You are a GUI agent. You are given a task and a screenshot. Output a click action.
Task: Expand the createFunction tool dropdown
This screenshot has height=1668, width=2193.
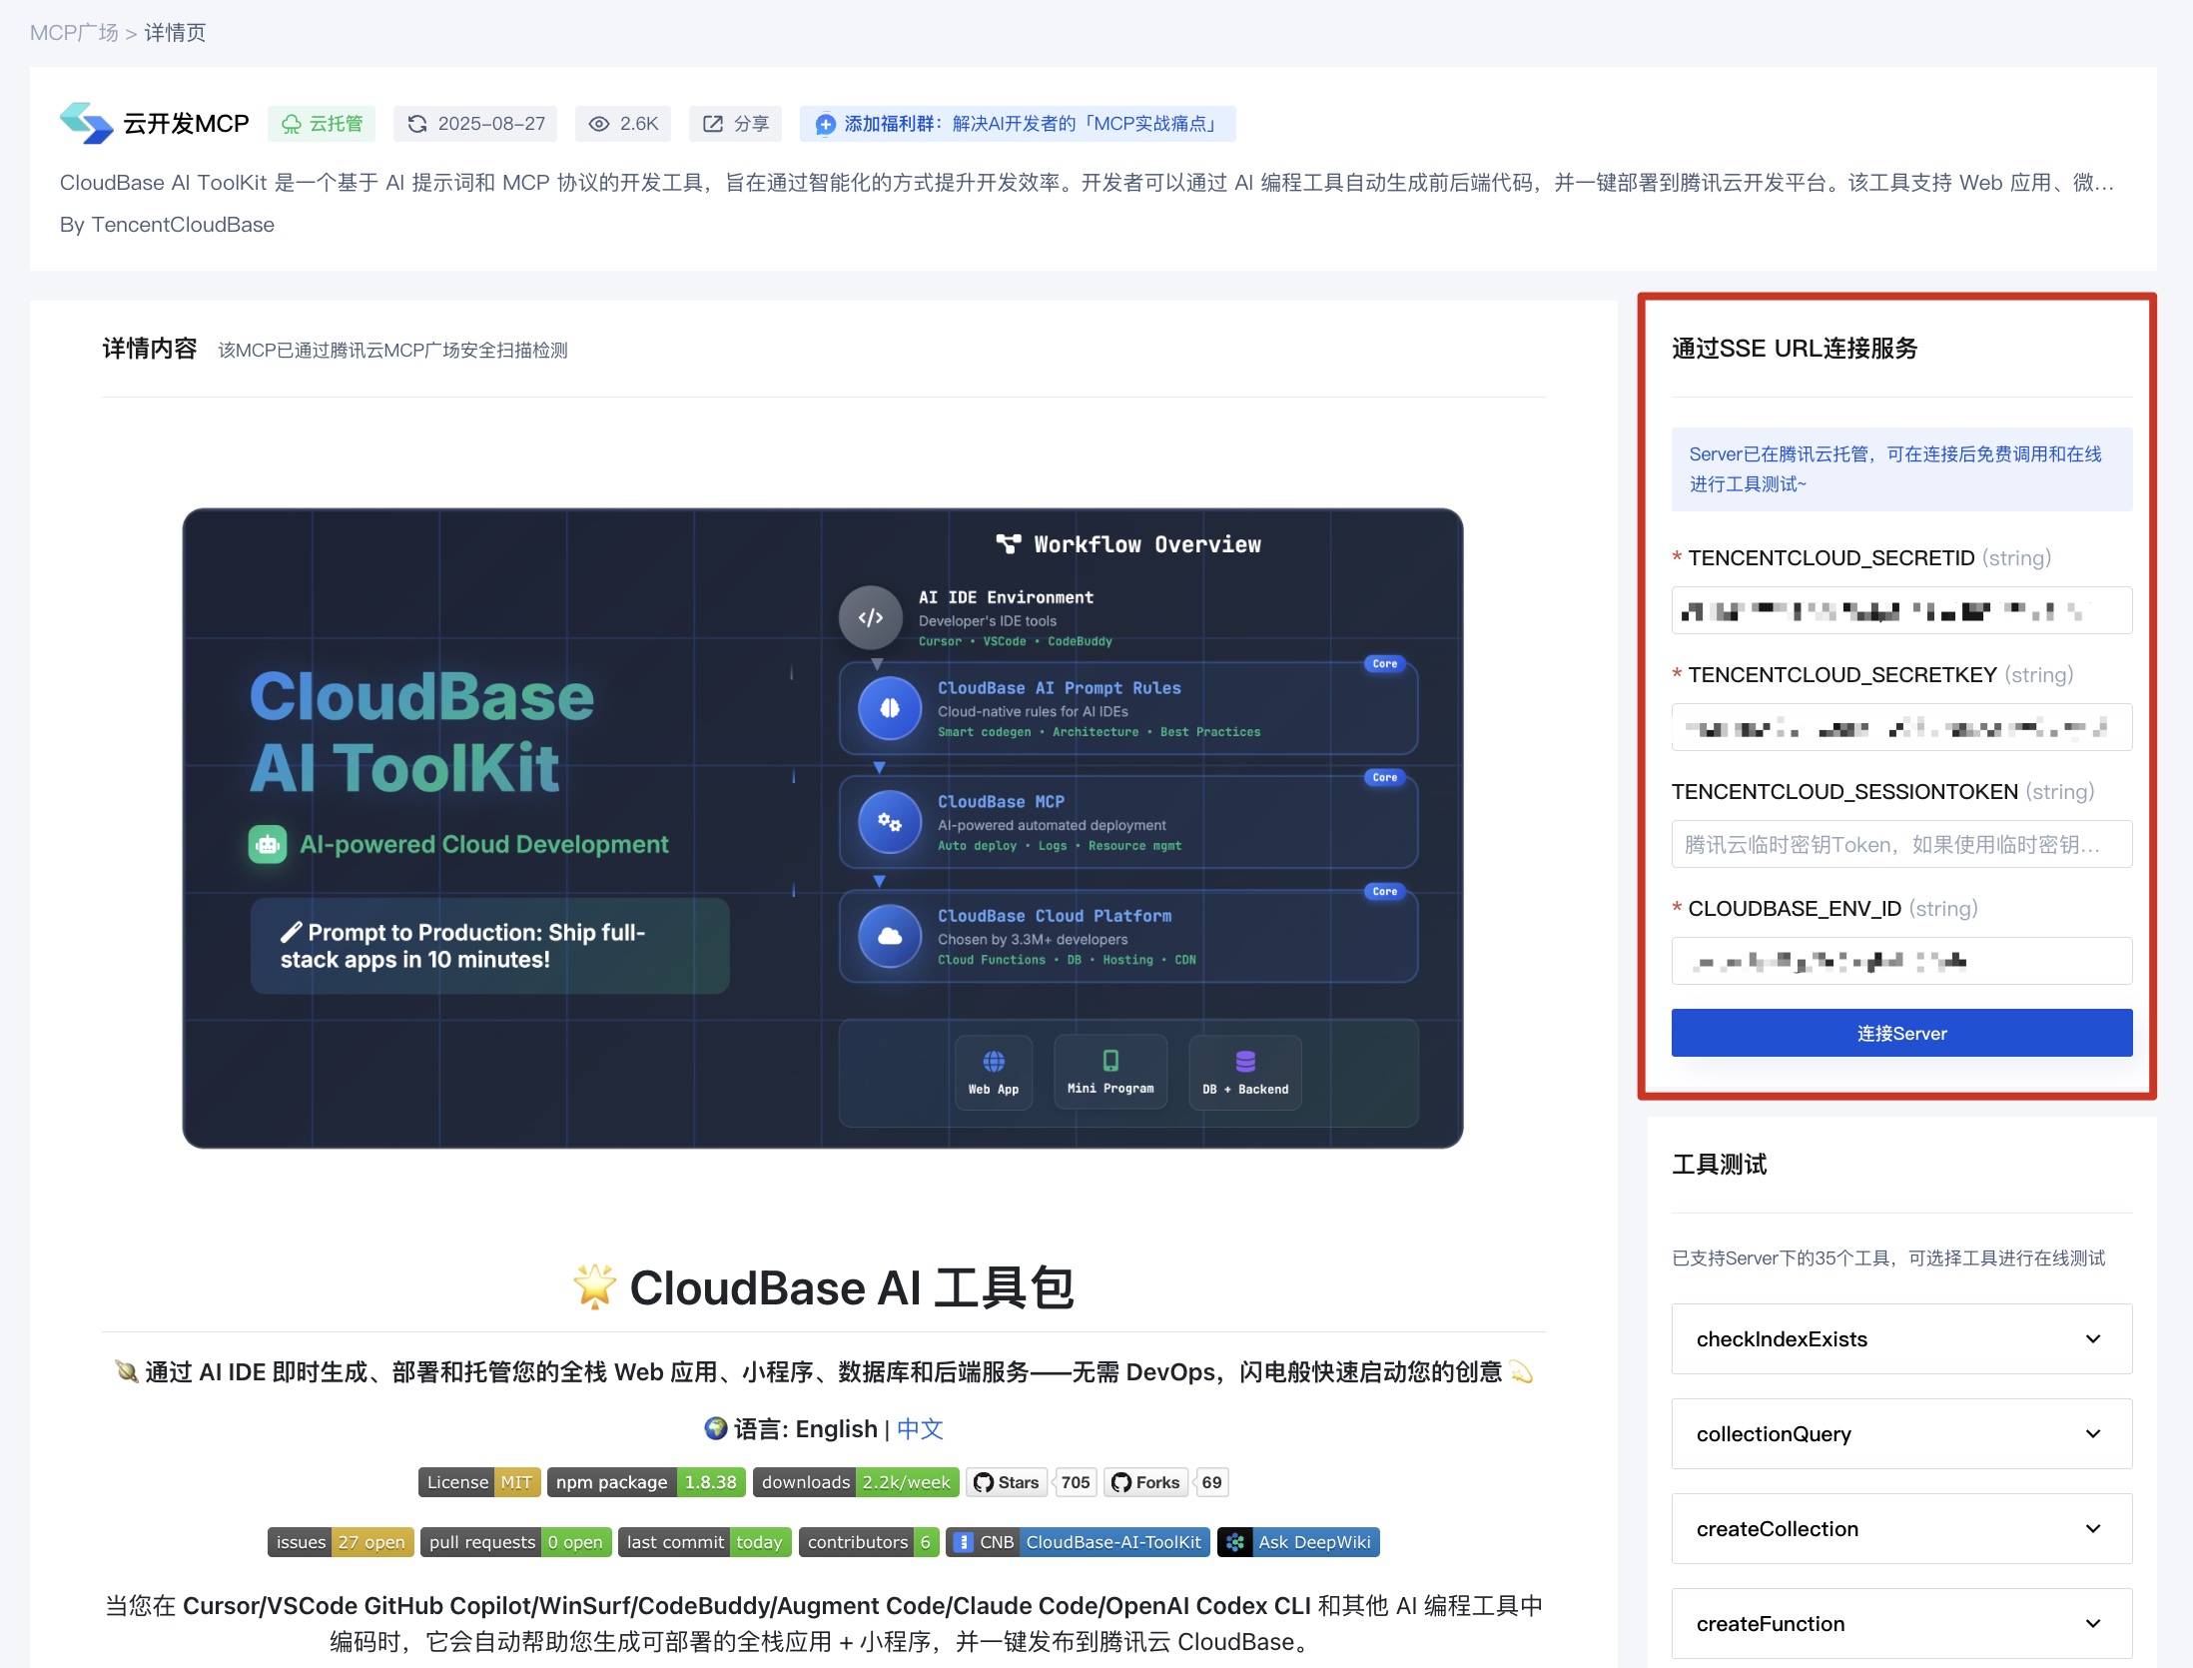(x=1901, y=1623)
